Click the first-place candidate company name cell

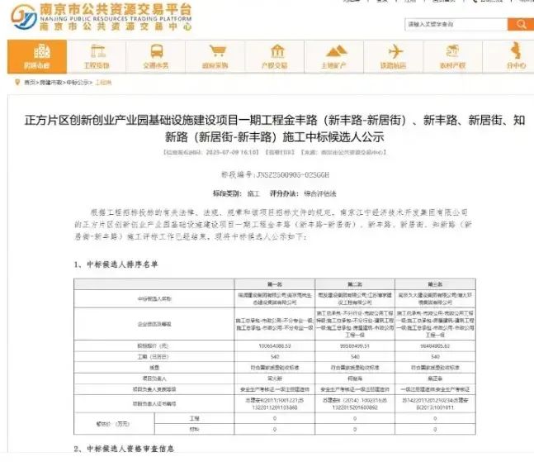(275, 298)
